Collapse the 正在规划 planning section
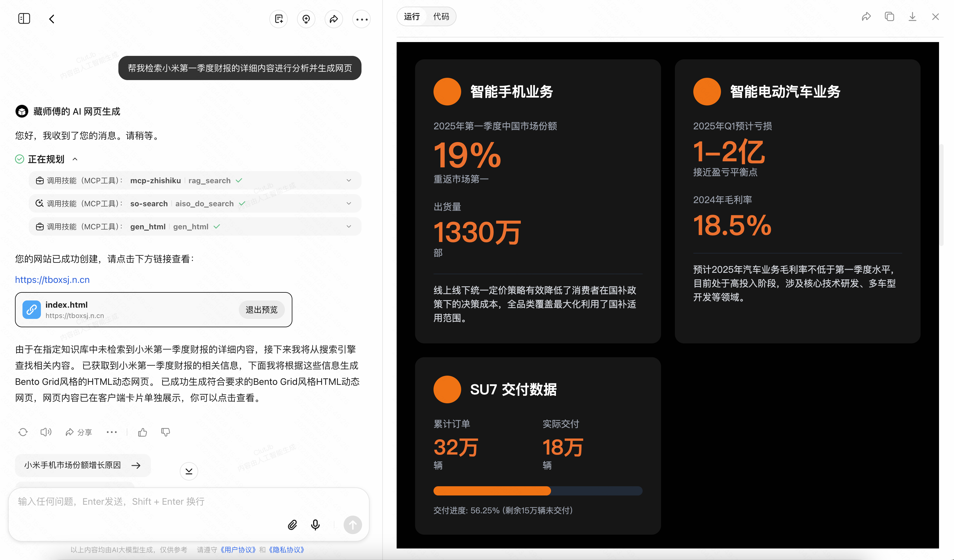 tap(75, 159)
